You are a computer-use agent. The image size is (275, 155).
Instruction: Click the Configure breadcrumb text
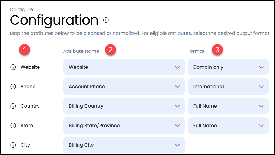21,9
